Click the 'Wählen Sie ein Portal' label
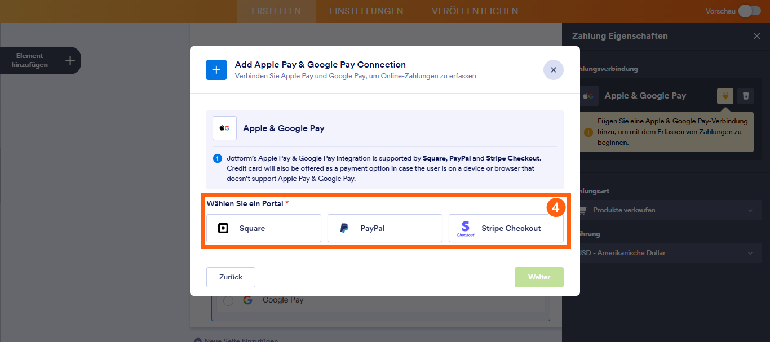The height and width of the screenshot is (342, 770). tap(245, 203)
